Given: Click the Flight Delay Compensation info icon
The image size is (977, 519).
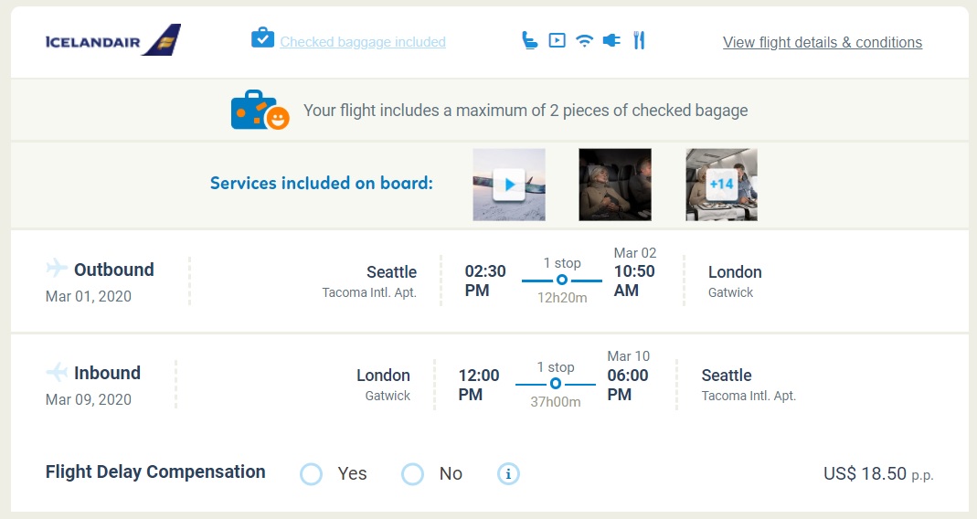Looking at the screenshot, I should pyautogui.click(x=508, y=474).
